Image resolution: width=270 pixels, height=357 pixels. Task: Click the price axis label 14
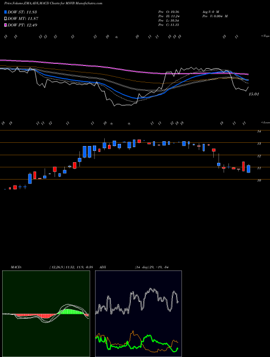click(259, 131)
